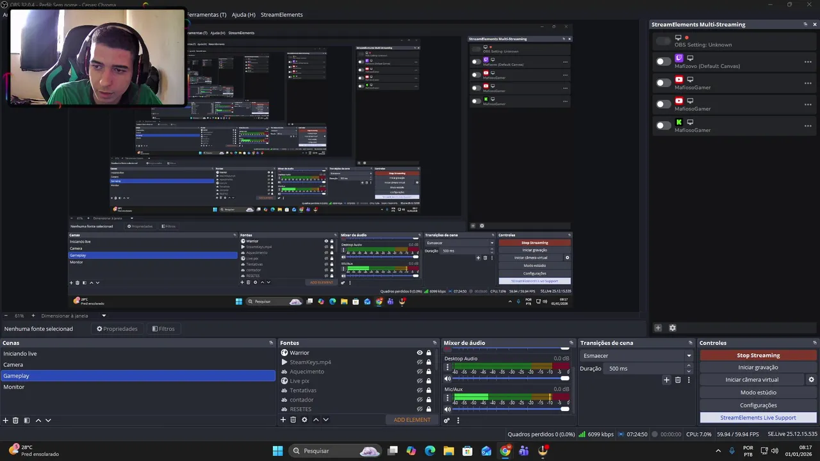Remove scene transition with trash icon
Screen dimensions: 820x461
[678, 380]
